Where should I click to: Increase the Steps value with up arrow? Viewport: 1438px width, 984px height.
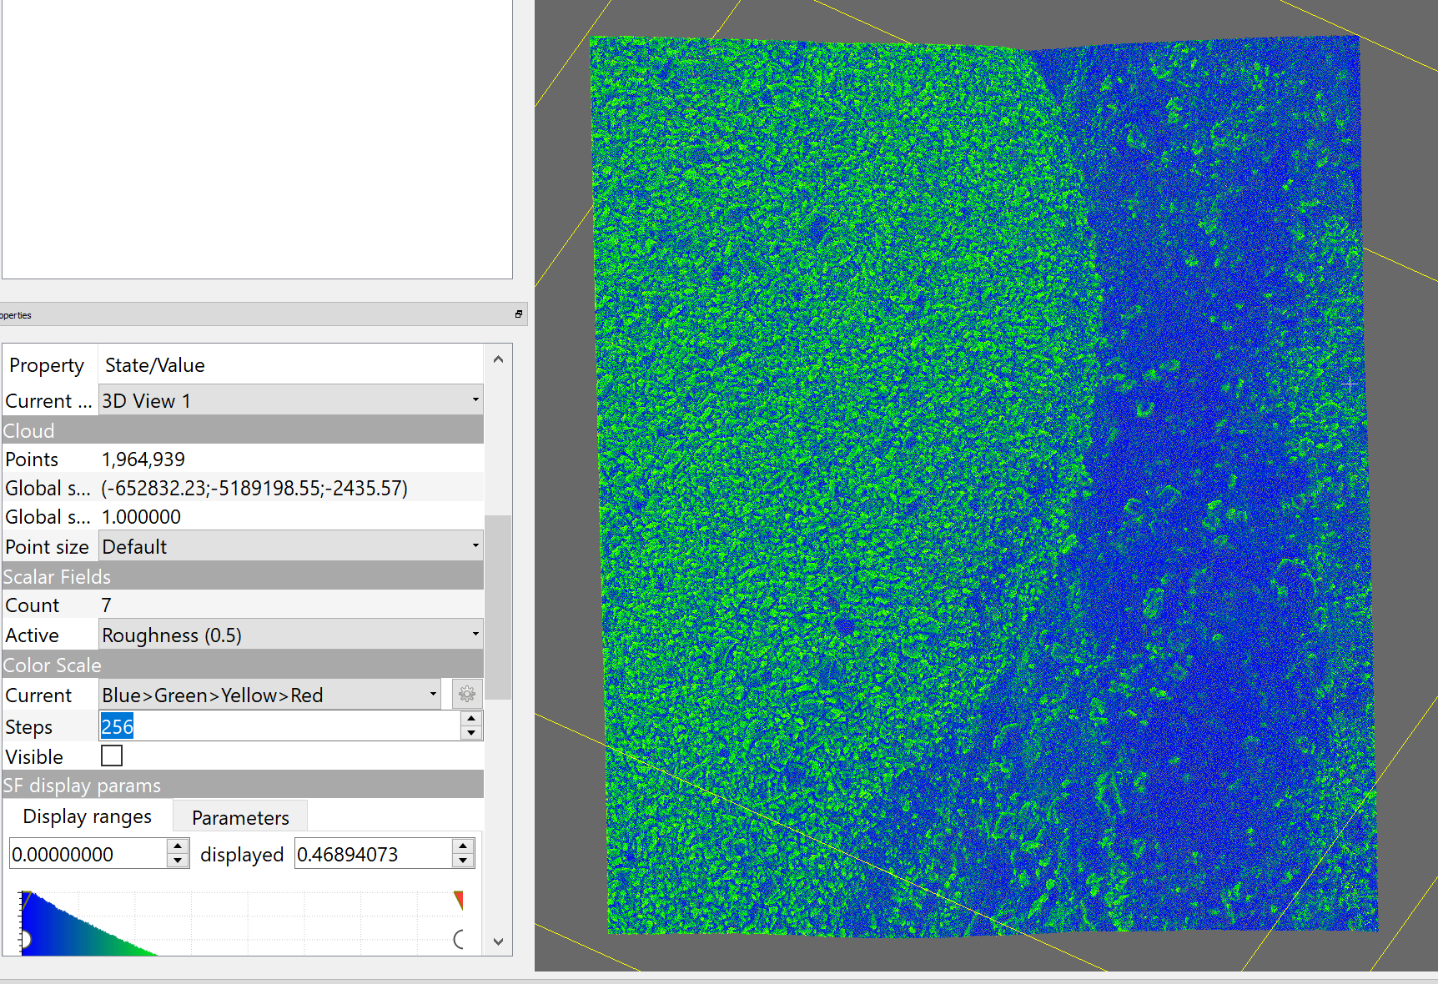[471, 719]
